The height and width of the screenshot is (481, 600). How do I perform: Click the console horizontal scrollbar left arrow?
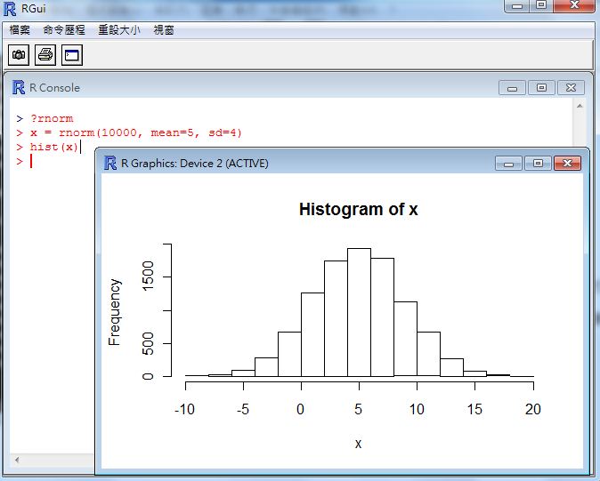coord(16,461)
